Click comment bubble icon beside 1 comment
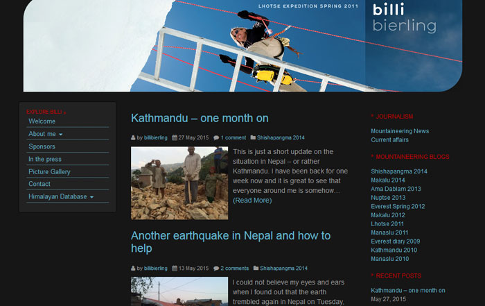Viewport: 485px width, 306px height. click(x=216, y=138)
